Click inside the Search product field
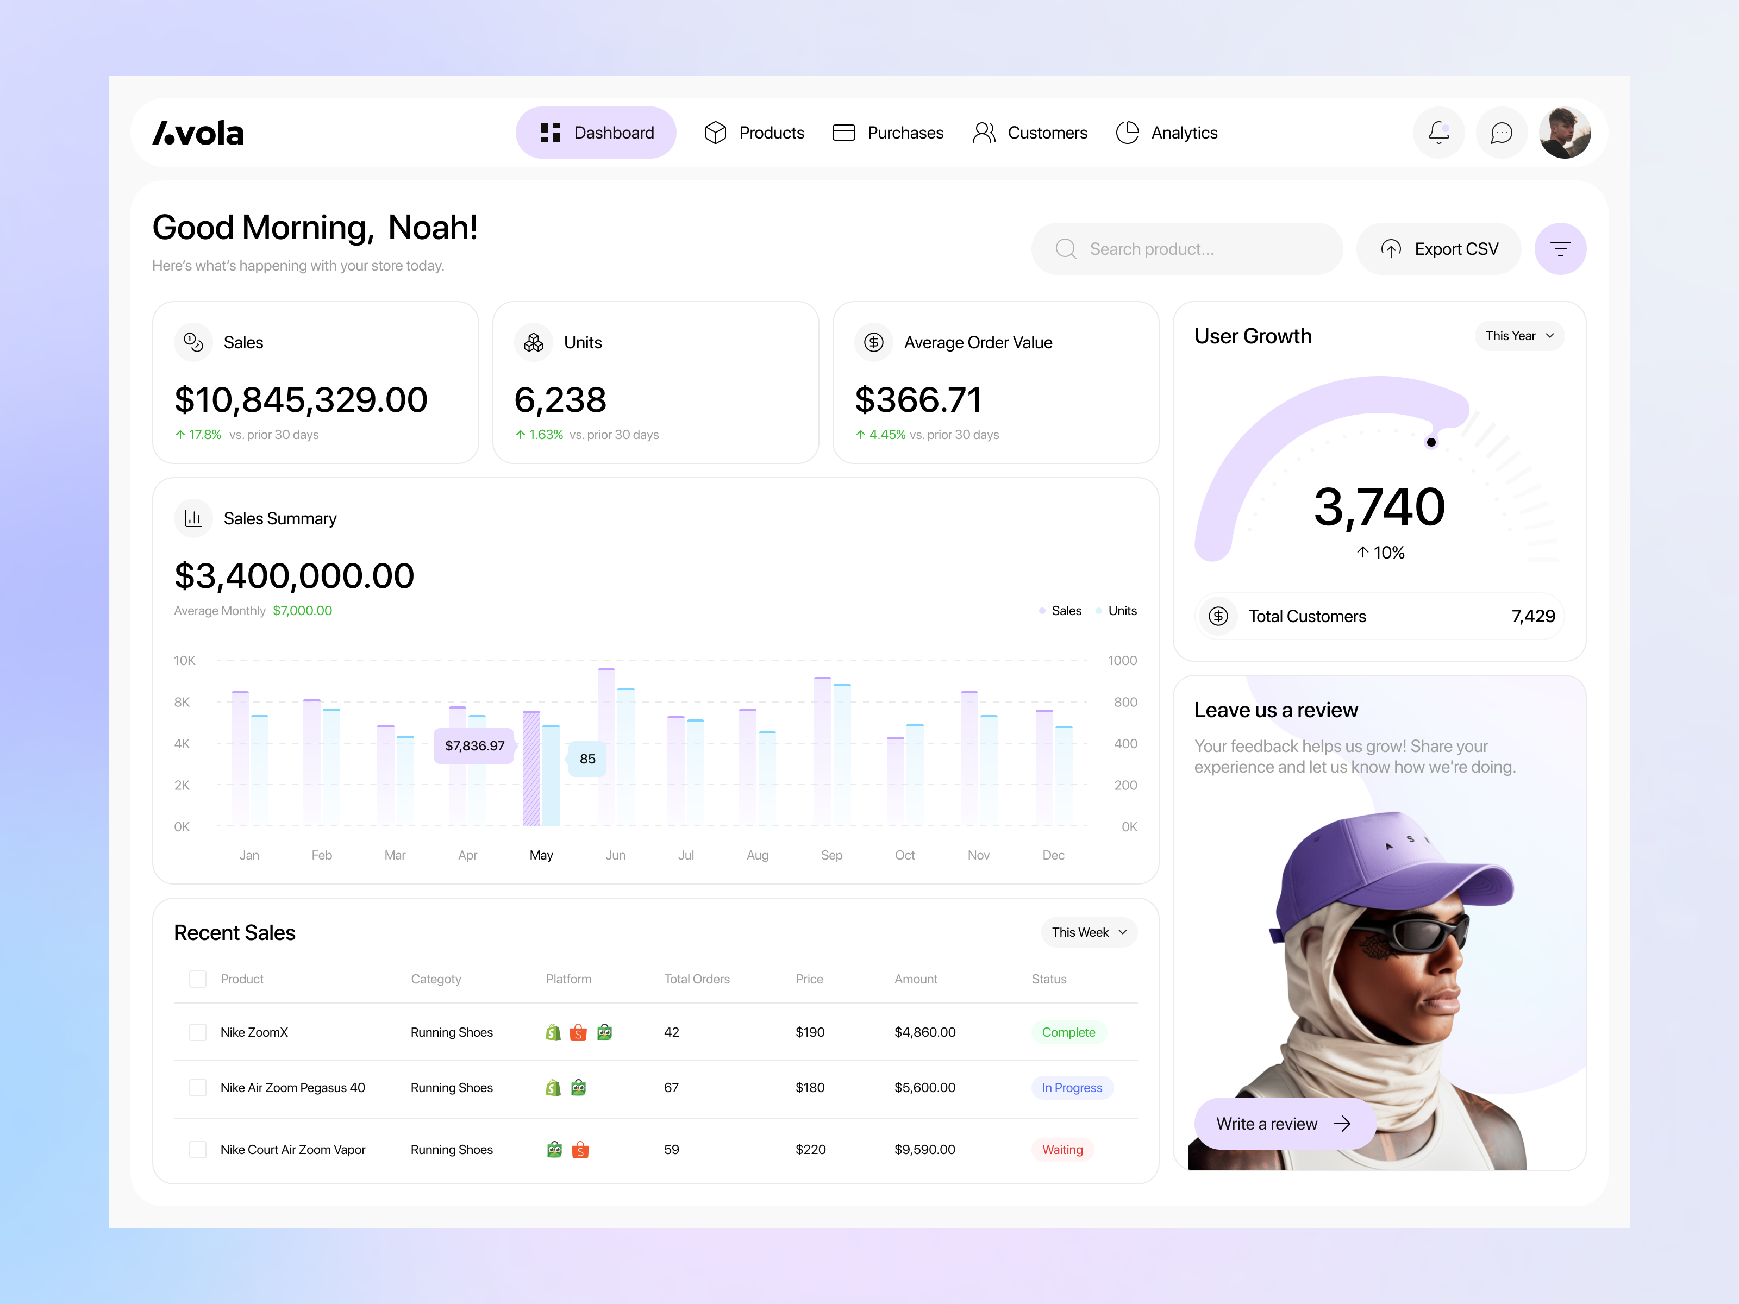 pos(1187,248)
